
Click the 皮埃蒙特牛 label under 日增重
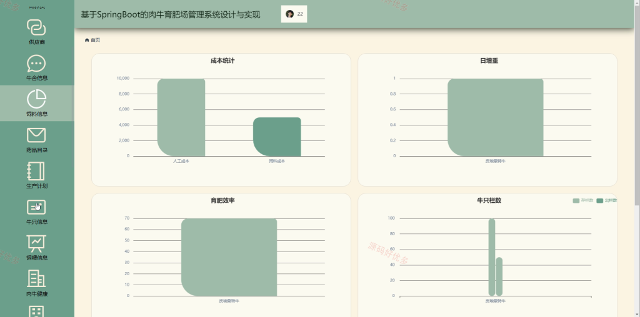click(x=495, y=161)
